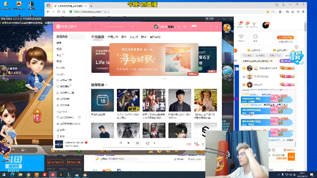Focus the NetEase Music search box
Screen dimensions: 317x178
[x=116, y=27]
